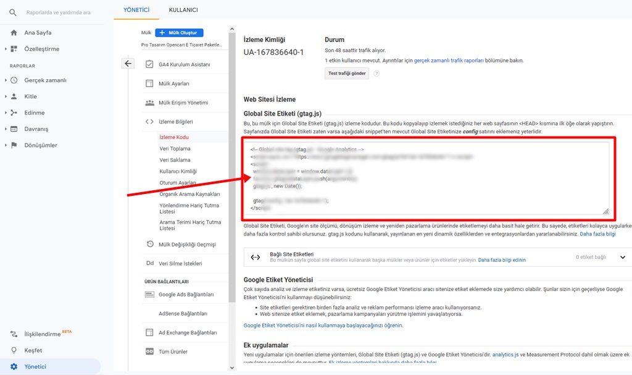Click inside the tracking code text area
This screenshot has height=375, width=632.
[426, 179]
